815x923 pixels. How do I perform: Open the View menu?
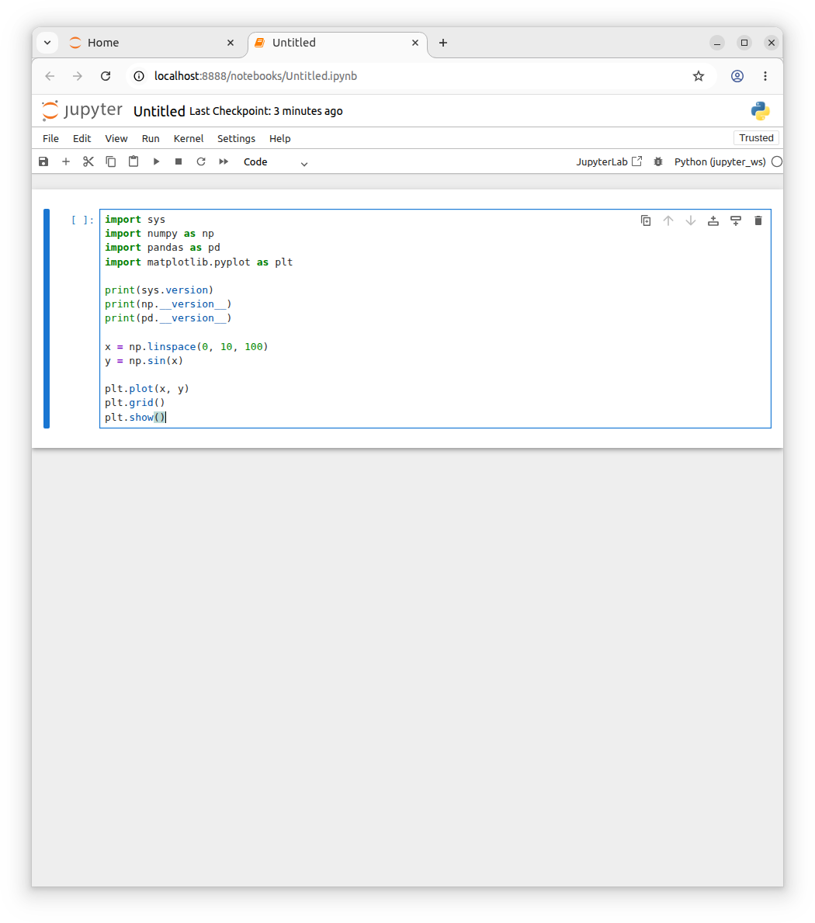coord(116,138)
